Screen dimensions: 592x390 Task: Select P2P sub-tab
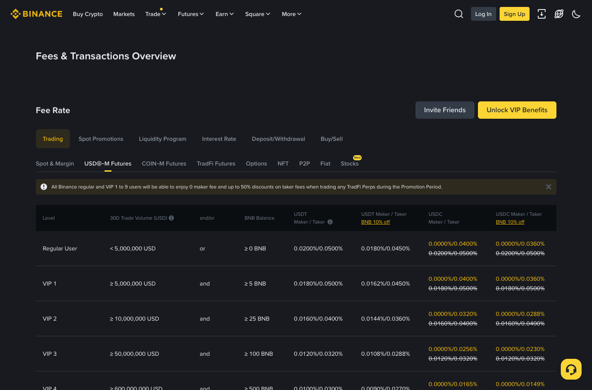point(304,163)
